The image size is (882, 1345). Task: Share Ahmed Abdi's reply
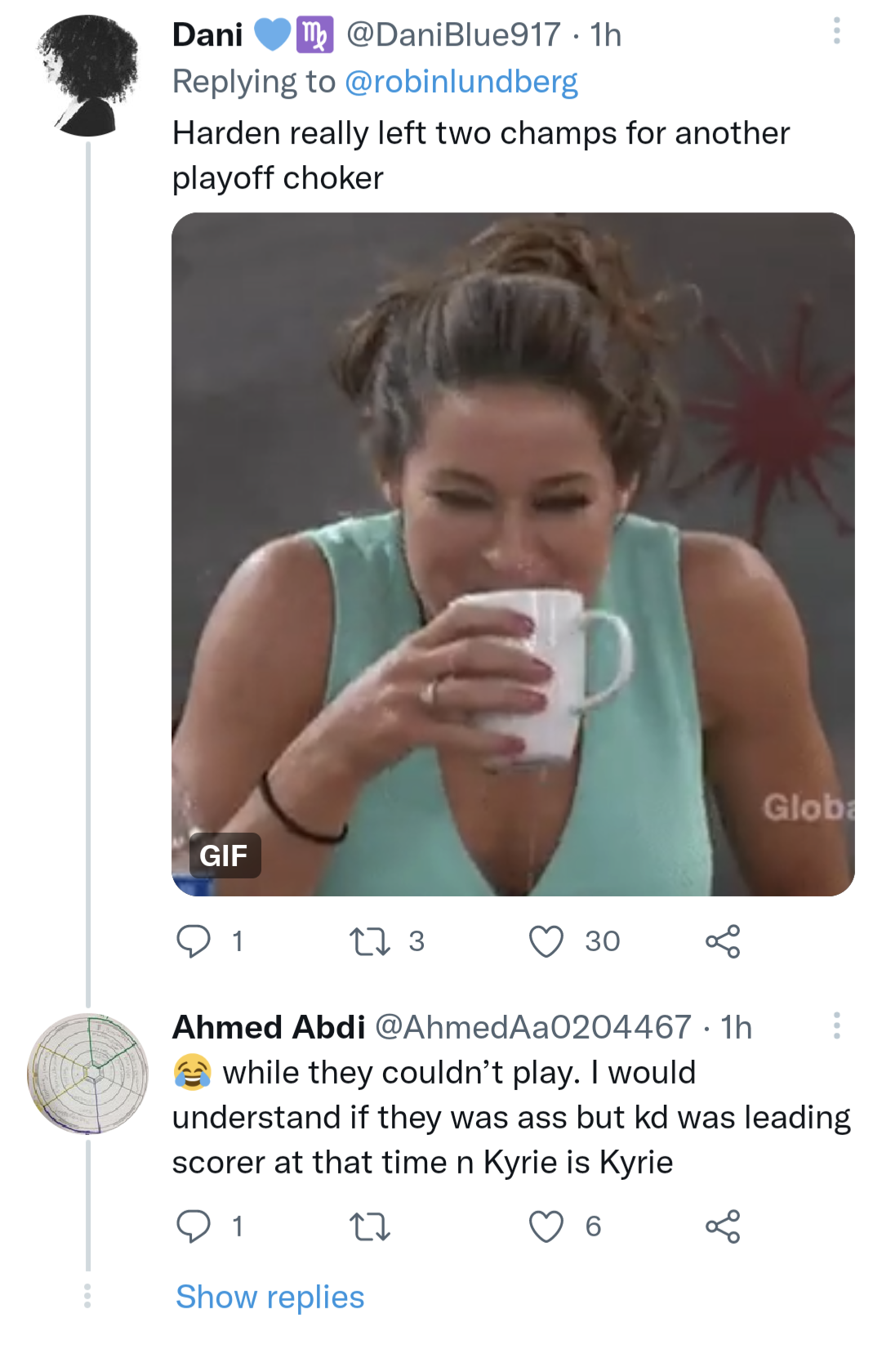723,1227
